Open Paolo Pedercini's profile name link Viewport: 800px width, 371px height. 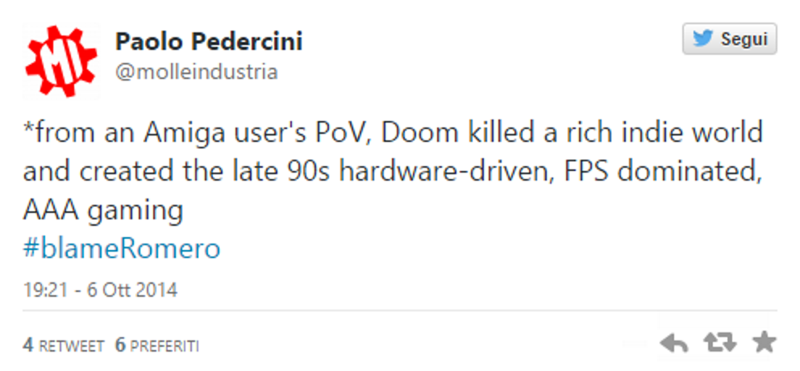coord(209,41)
